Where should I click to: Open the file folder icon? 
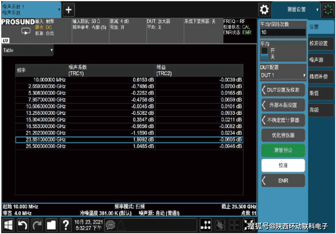coord(51,225)
